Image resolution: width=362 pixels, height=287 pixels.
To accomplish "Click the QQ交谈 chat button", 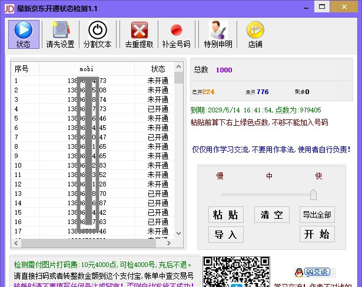I will (312, 272).
